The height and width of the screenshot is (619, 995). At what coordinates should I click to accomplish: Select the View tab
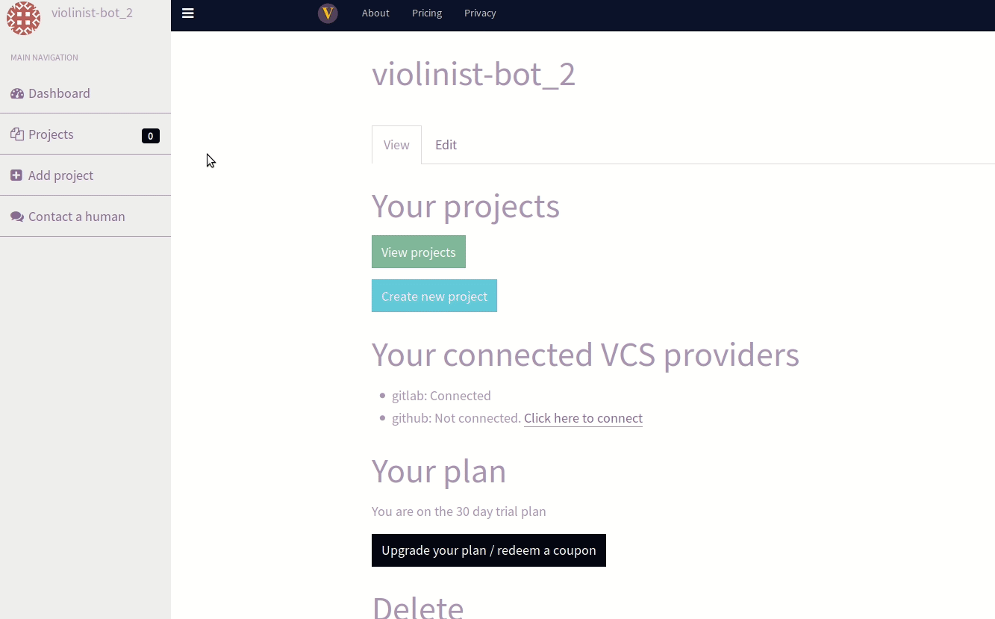click(x=396, y=144)
